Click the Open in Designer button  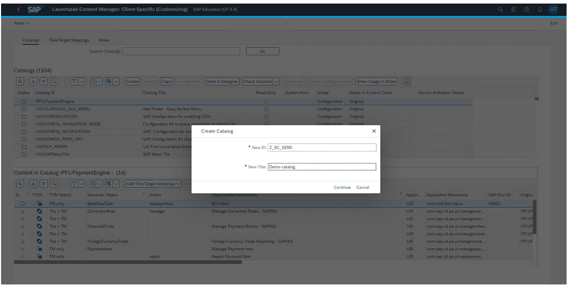pyautogui.click(x=222, y=82)
